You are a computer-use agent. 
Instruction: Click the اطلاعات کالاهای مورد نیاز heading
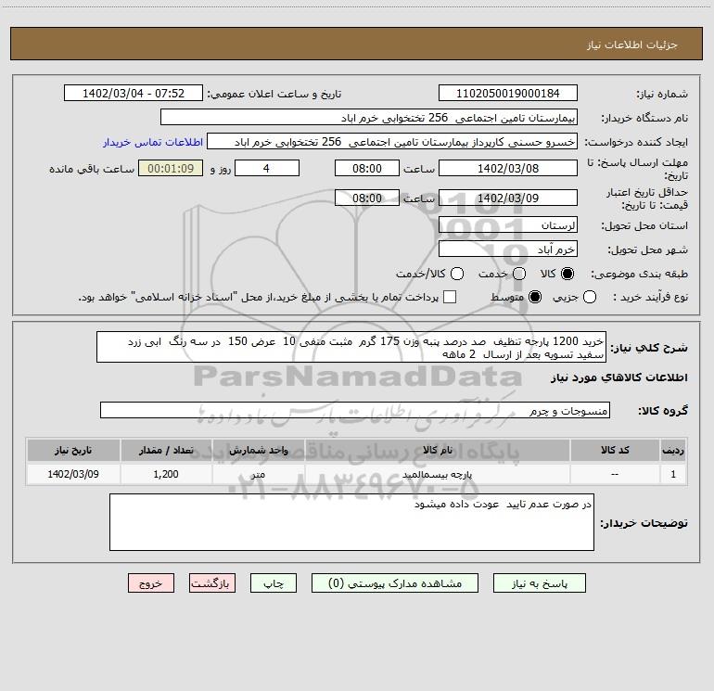coord(619,377)
